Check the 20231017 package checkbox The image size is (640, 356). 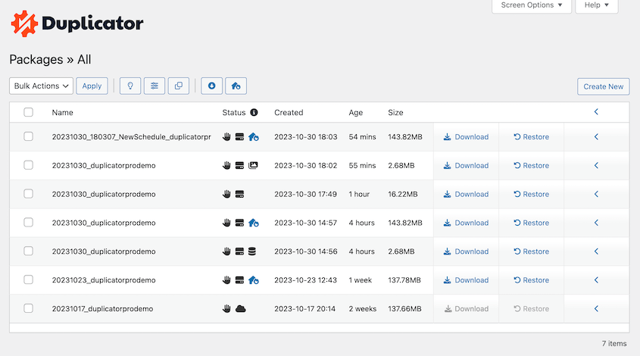tap(28, 308)
